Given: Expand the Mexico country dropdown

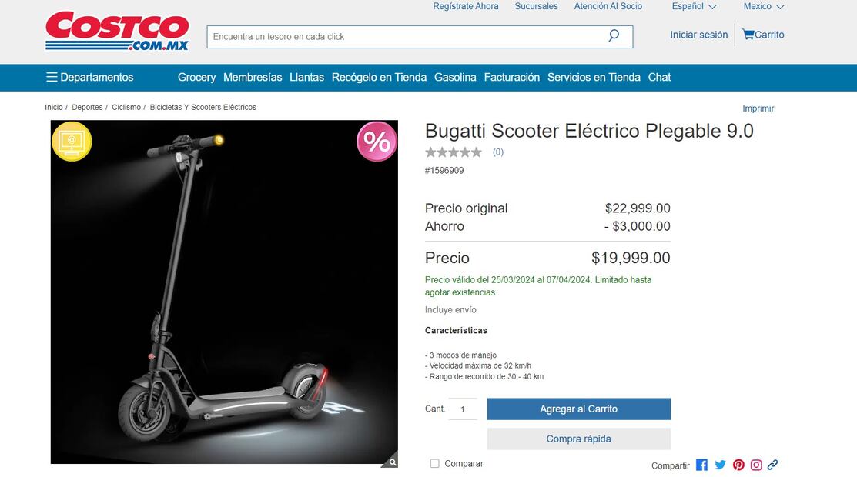Looking at the screenshot, I should click(x=764, y=7).
